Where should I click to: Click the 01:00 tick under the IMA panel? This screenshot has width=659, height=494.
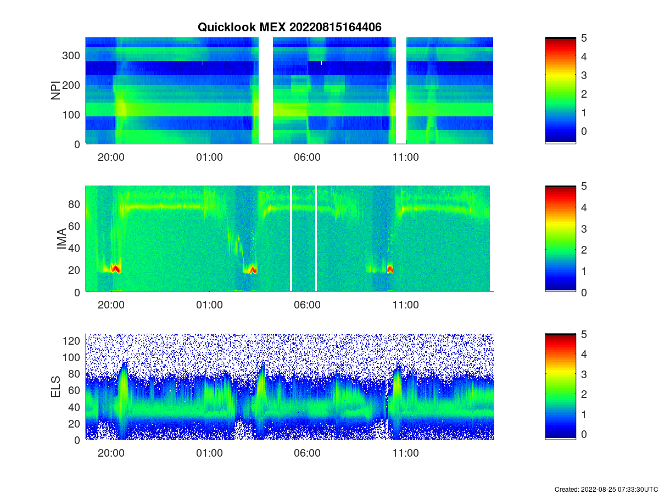coord(209,305)
